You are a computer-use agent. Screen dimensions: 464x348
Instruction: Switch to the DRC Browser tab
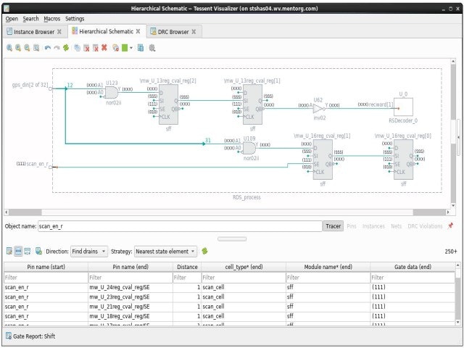click(x=173, y=32)
